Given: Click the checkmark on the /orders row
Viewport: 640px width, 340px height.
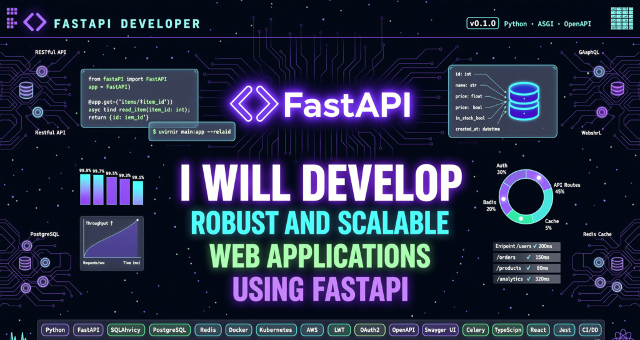Looking at the screenshot, I should coord(529,257).
